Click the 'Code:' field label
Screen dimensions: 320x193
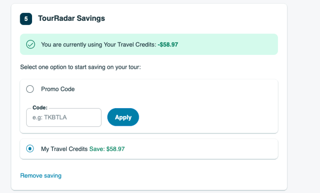pos(40,108)
